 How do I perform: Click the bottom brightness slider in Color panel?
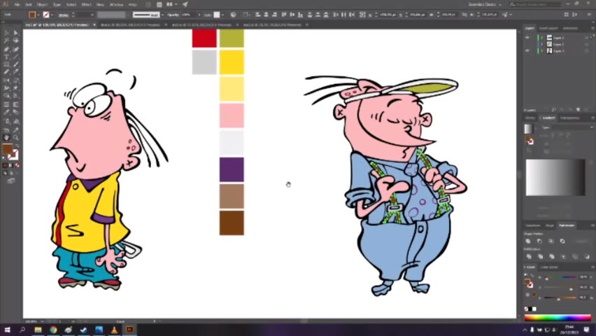(x=560, y=298)
